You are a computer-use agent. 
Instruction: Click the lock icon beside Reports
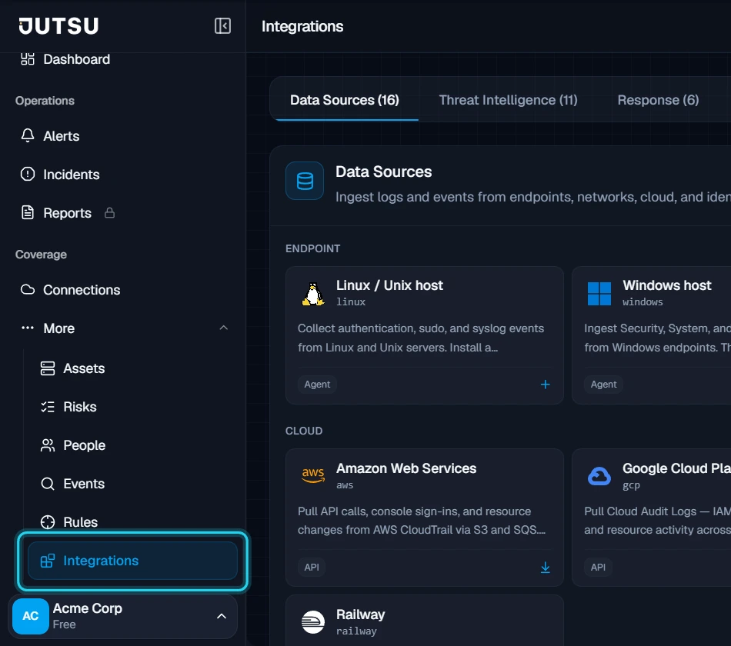109,212
